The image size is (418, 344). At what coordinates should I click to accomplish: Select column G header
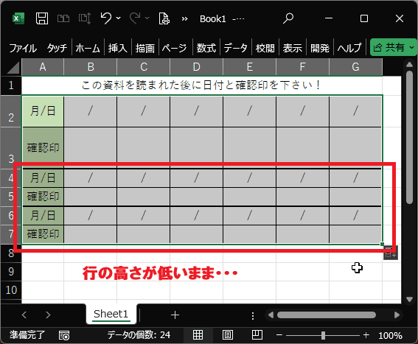click(355, 67)
